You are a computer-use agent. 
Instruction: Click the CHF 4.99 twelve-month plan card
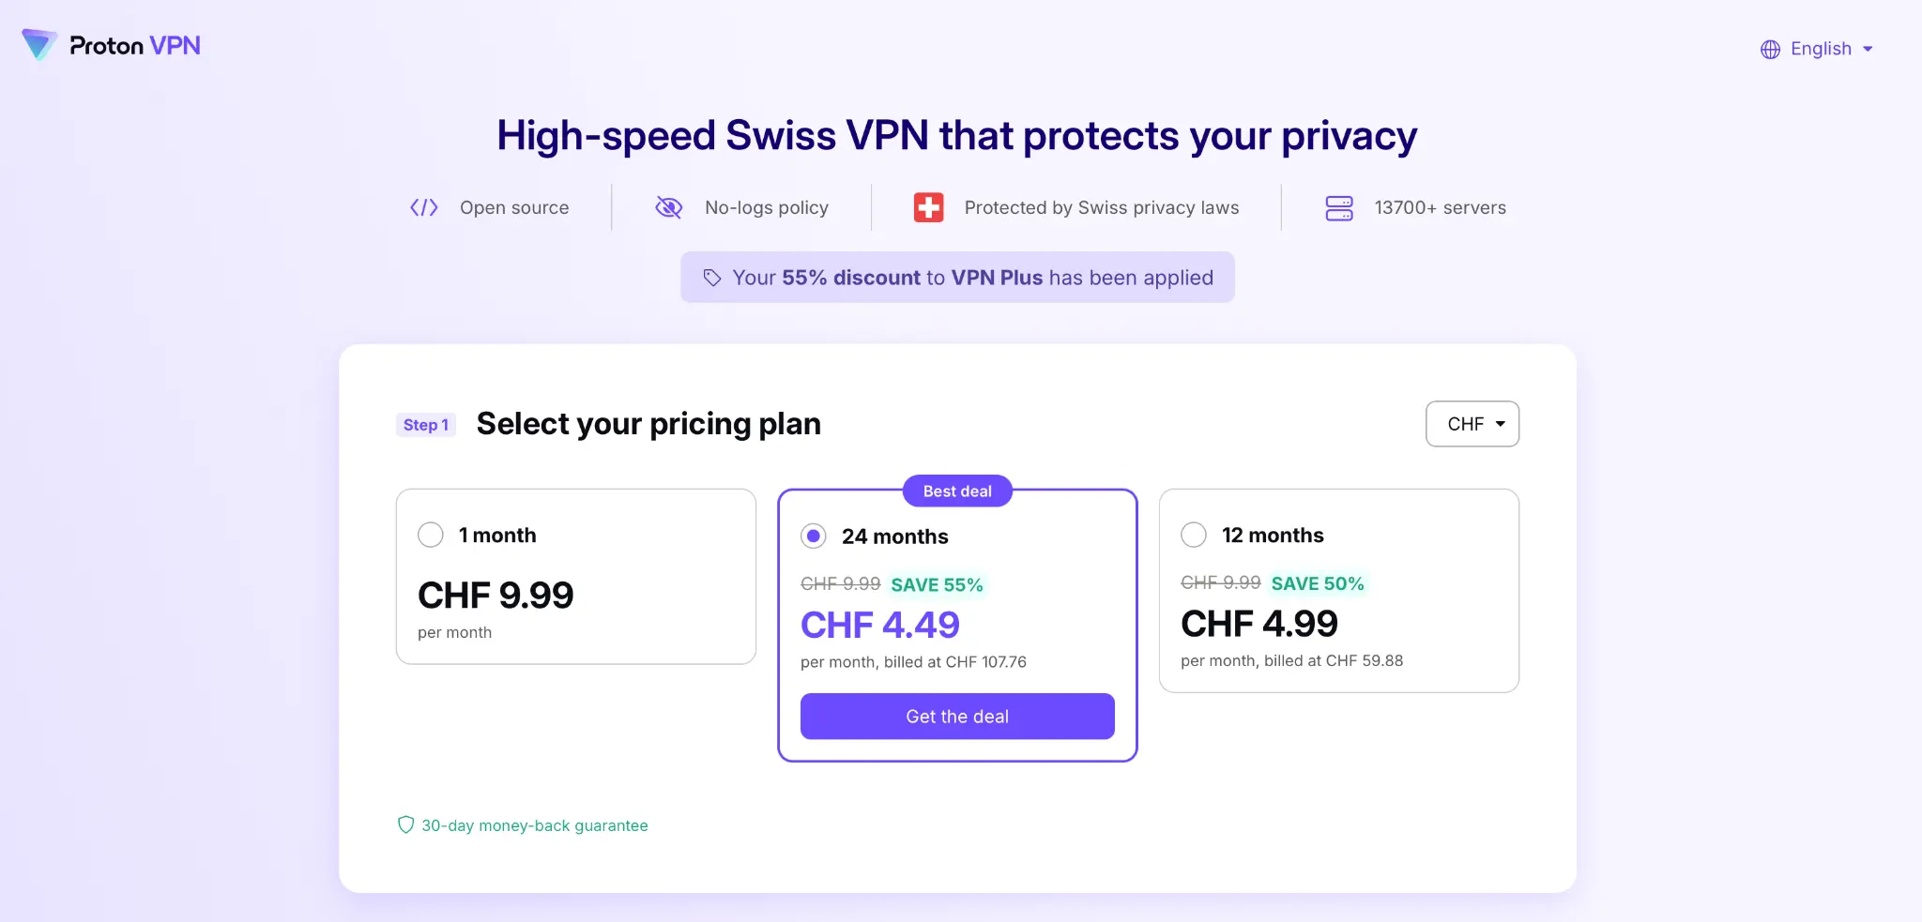[1339, 591]
